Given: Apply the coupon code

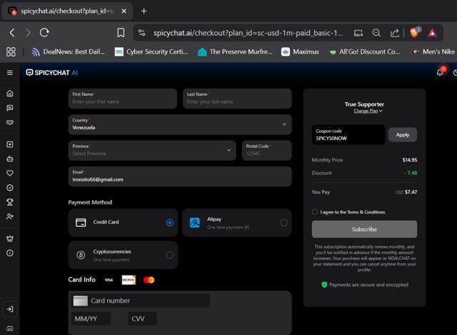Looking at the screenshot, I should click(x=403, y=135).
